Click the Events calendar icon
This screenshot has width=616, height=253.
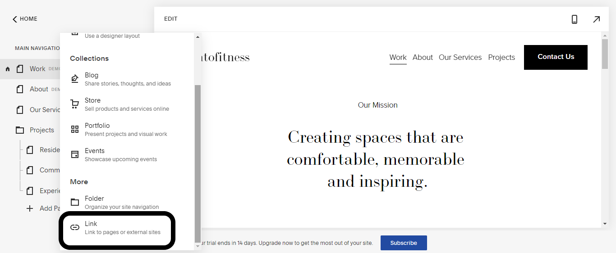[x=75, y=155]
